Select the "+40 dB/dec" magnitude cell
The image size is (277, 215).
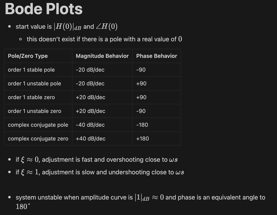[91, 139]
